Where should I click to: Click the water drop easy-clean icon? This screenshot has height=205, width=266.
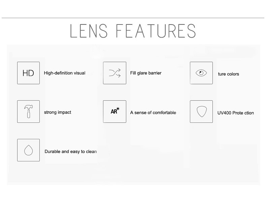tap(28, 150)
